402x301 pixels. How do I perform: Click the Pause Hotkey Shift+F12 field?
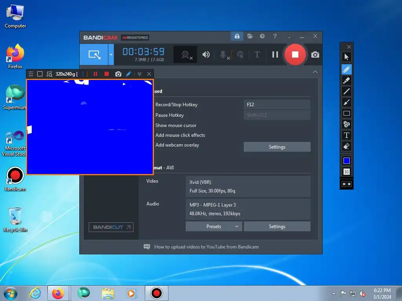click(277, 115)
